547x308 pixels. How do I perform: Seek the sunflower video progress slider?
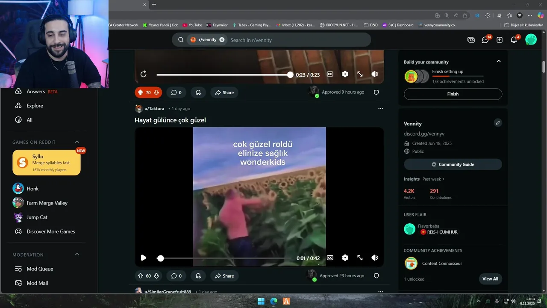[160, 258]
